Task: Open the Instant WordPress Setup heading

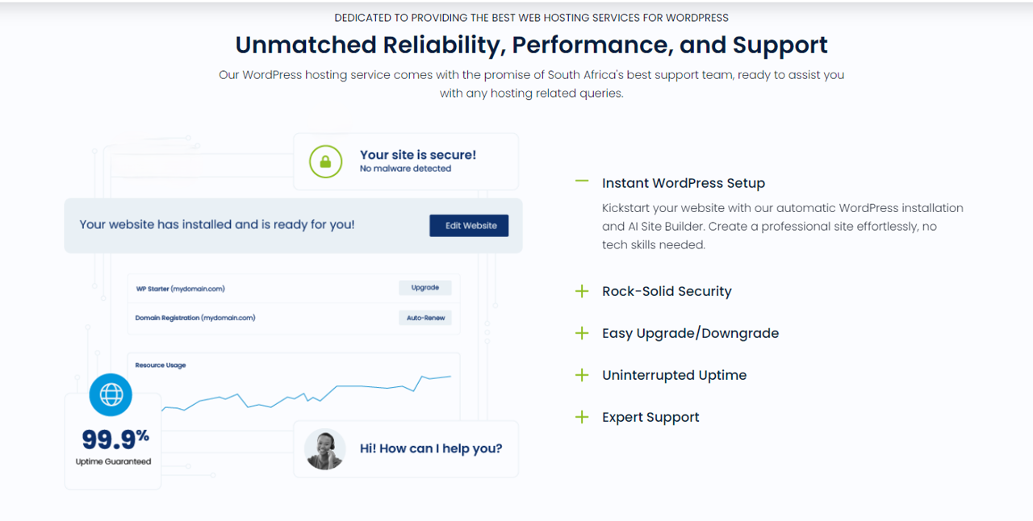Action: coord(683,183)
